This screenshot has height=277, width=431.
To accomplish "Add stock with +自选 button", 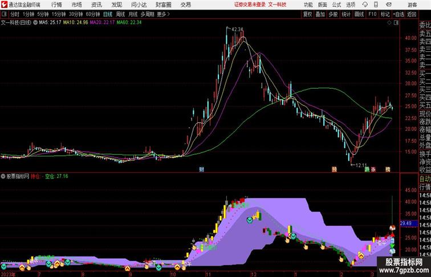I will 399,14.
